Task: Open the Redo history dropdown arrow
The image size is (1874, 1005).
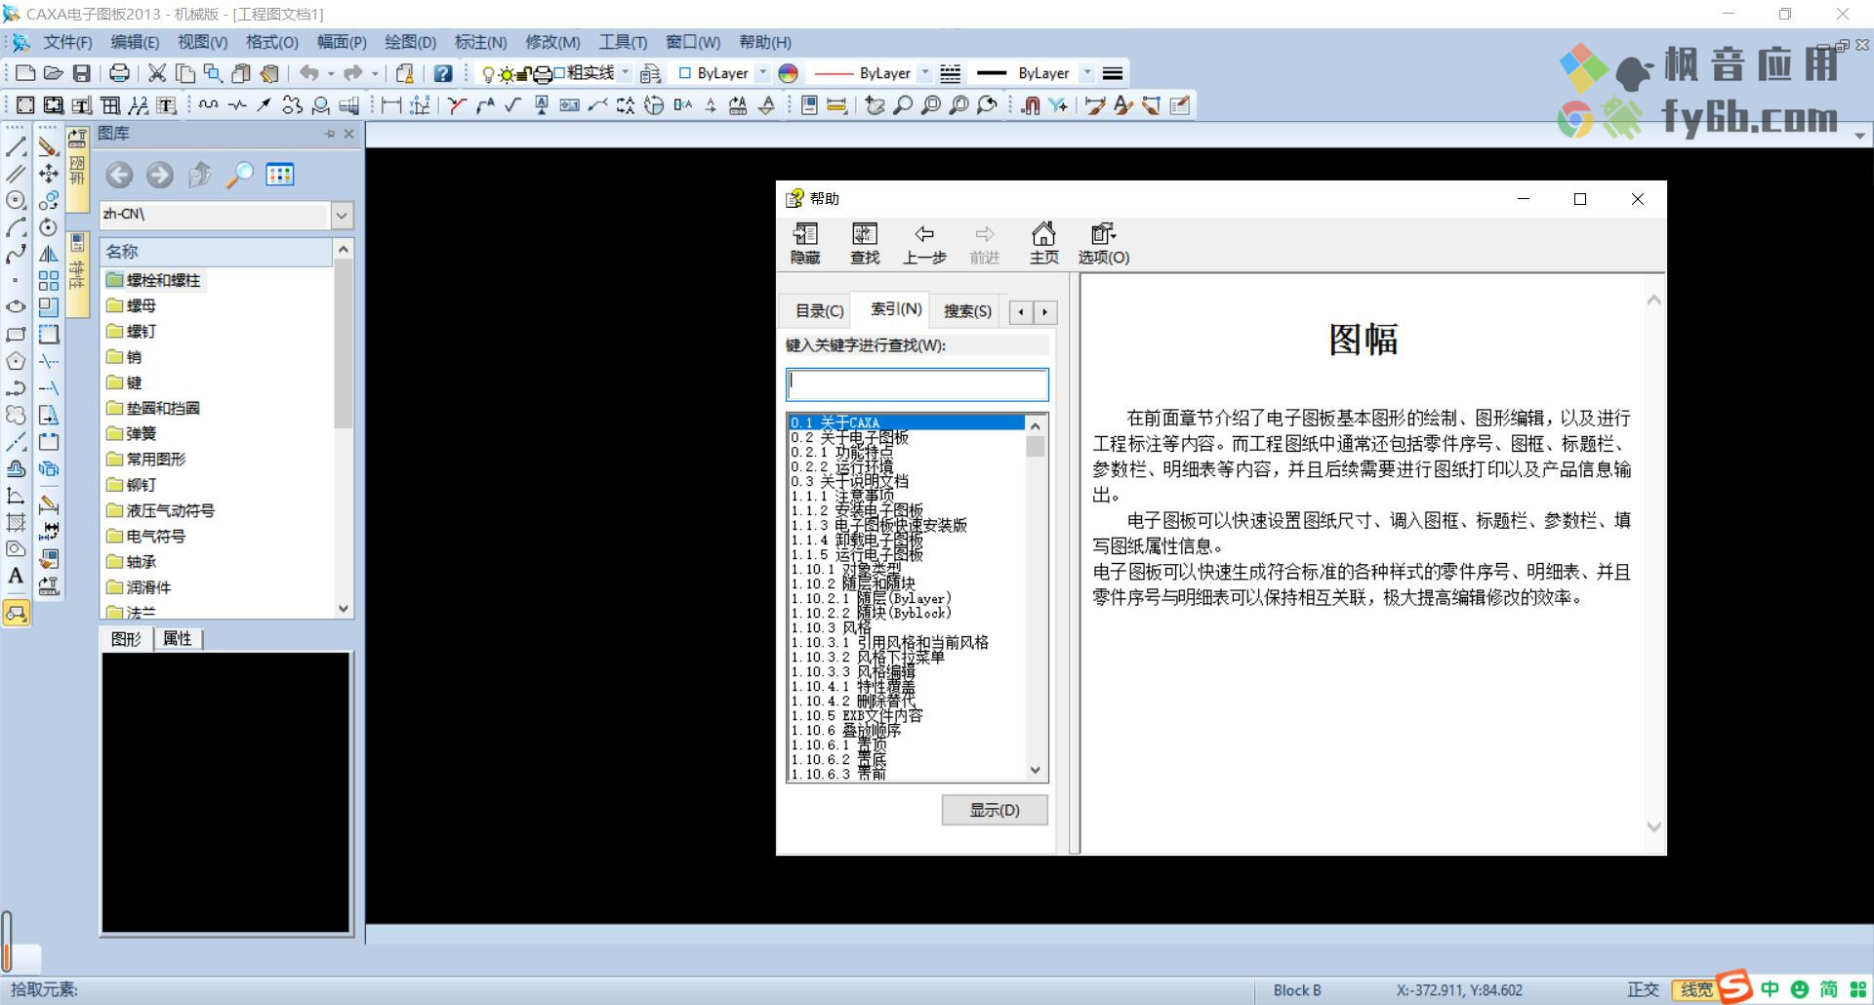Action: pyautogui.click(x=375, y=73)
